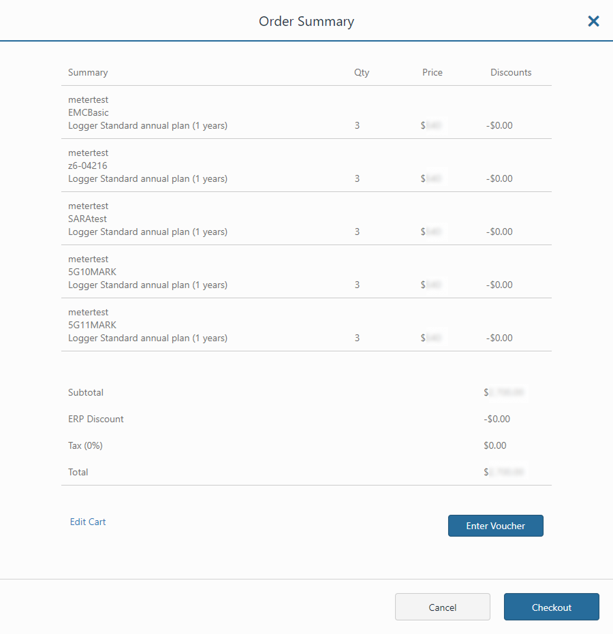This screenshot has width=613, height=634.
Task: Select the 5G11MARK device name
Action: pos(92,325)
